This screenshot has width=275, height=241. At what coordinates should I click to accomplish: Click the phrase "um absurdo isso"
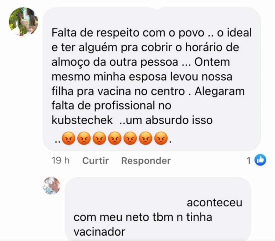(169, 120)
